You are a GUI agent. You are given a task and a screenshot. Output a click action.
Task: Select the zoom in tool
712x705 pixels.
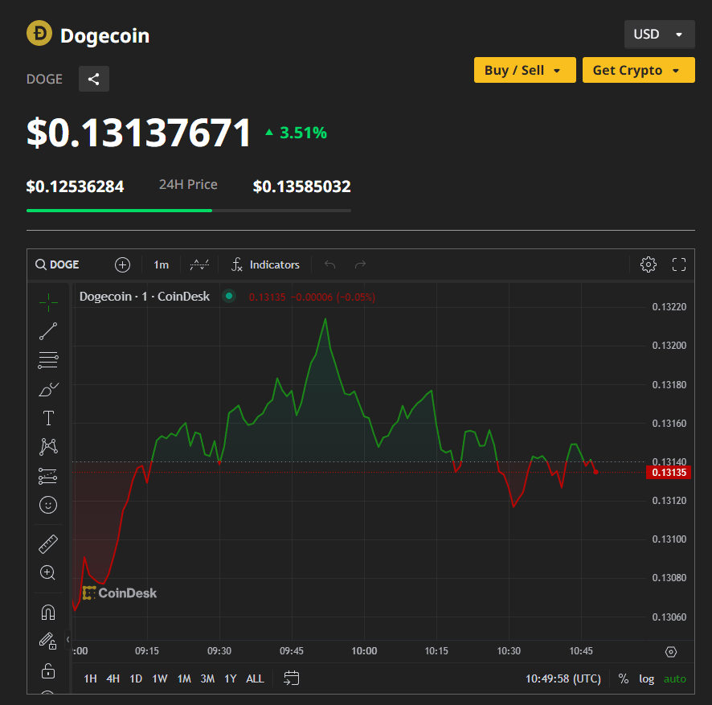click(48, 572)
